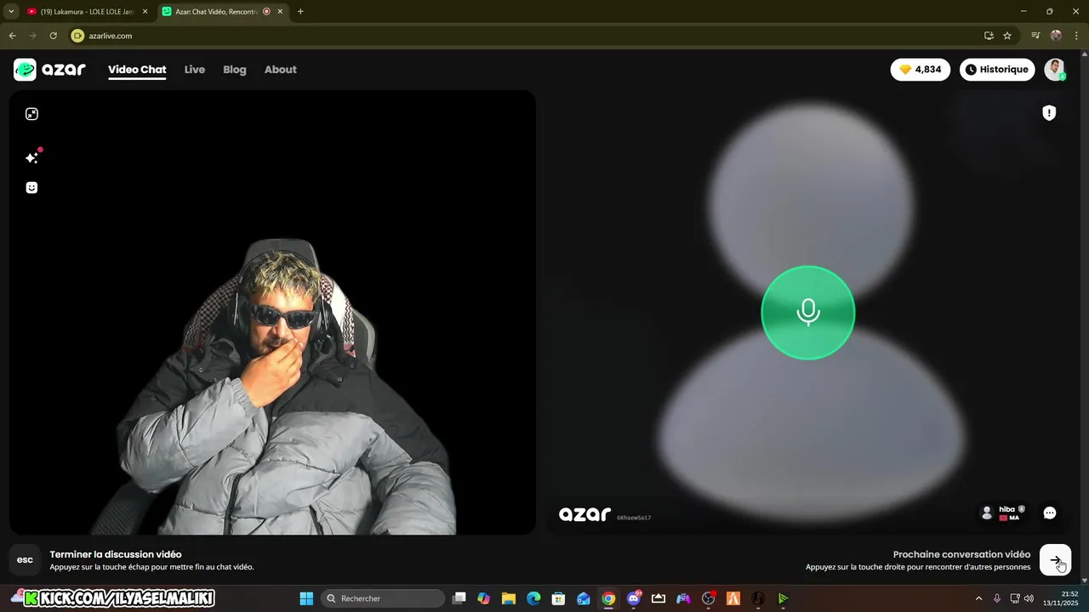Screen dimensions: 1089x612
Task: Open the Chrome three-dot menu
Action: pyautogui.click(x=1075, y=36)
